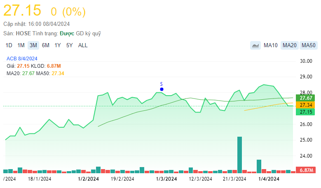The height and width of the screenshot is (188, 321).
Task: Select the 3M time range
Action: (x=33, y=46)
